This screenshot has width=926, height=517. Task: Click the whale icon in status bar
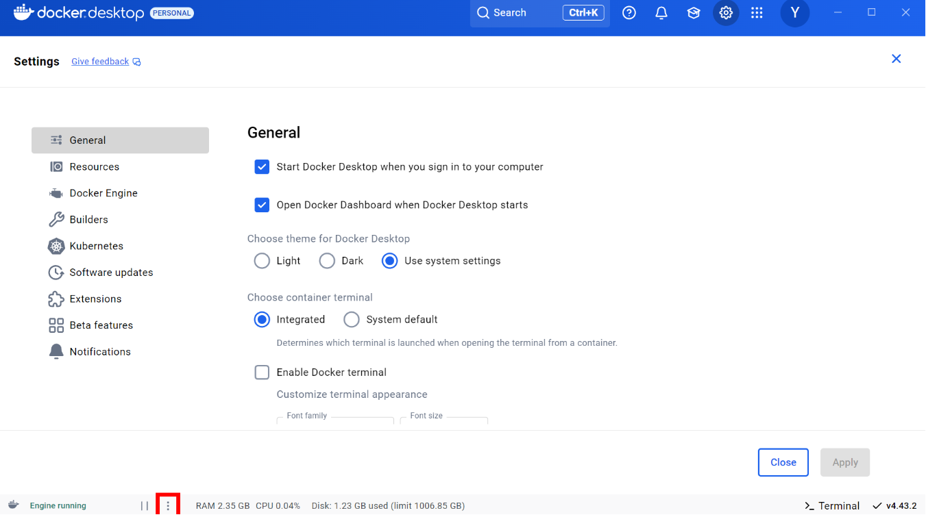click(13, 505)
